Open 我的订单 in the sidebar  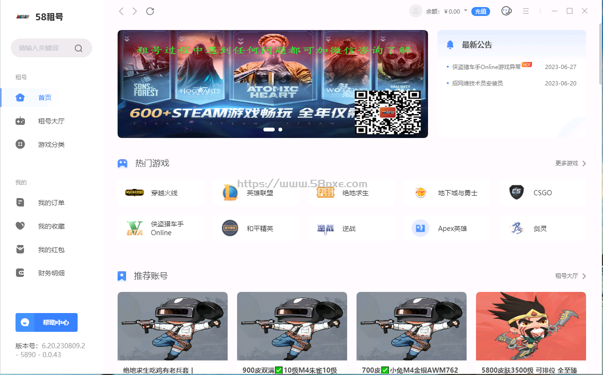click(52, 203)
